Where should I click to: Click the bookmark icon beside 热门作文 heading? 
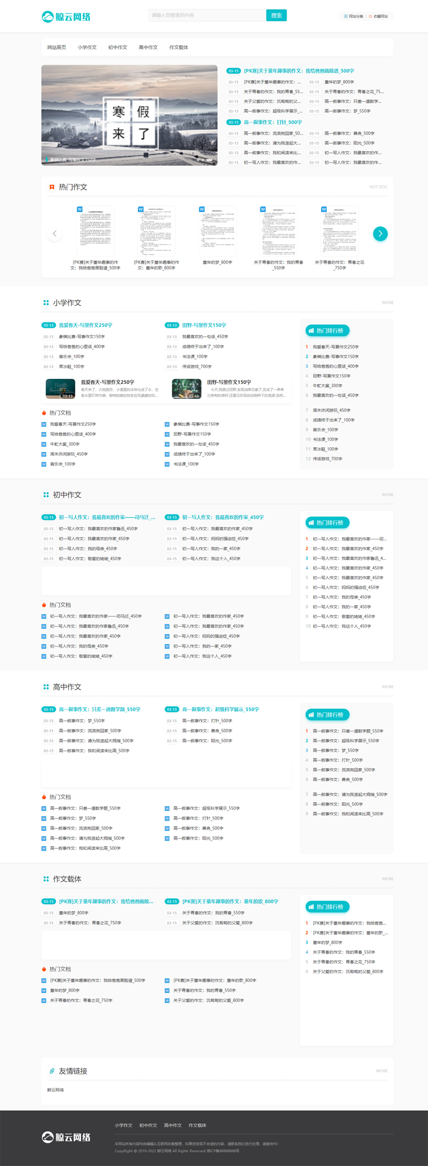pos(52,187)
